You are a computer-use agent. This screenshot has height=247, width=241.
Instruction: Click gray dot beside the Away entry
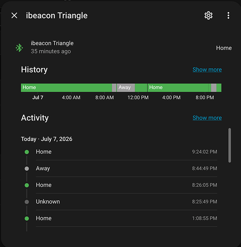tap(27, 168)
